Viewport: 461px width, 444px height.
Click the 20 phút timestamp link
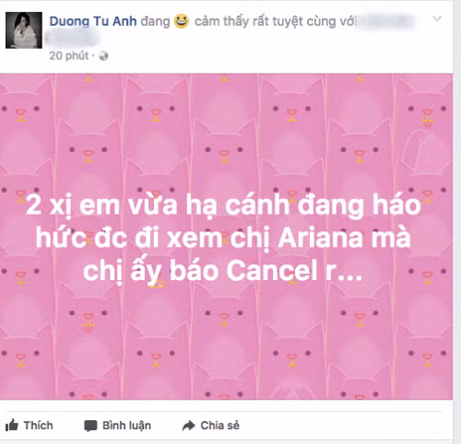click(69, 56)
